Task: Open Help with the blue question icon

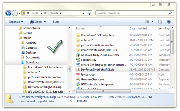Action: [169, 22]
